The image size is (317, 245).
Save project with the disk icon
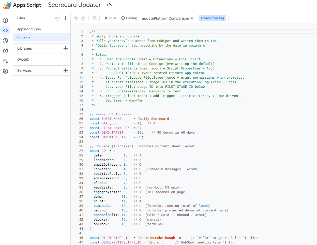pyautogui.click(x=94, y=18)
